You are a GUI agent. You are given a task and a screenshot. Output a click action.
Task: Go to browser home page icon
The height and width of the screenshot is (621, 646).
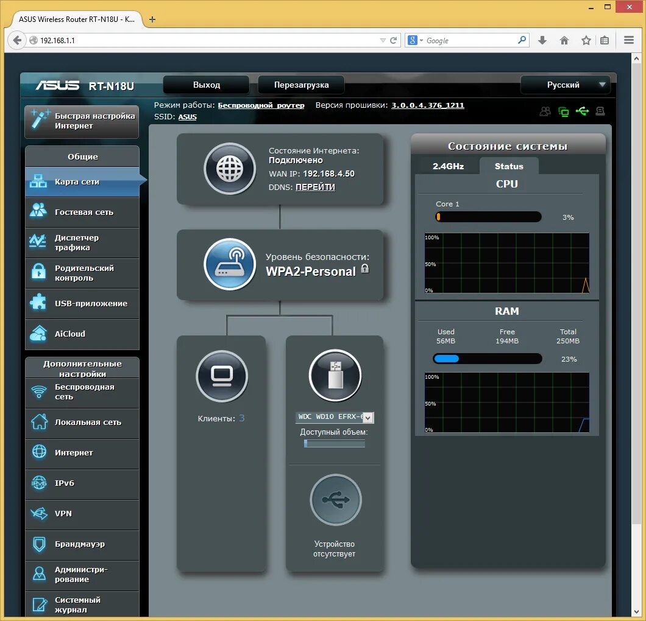click(x=564, y=40)
